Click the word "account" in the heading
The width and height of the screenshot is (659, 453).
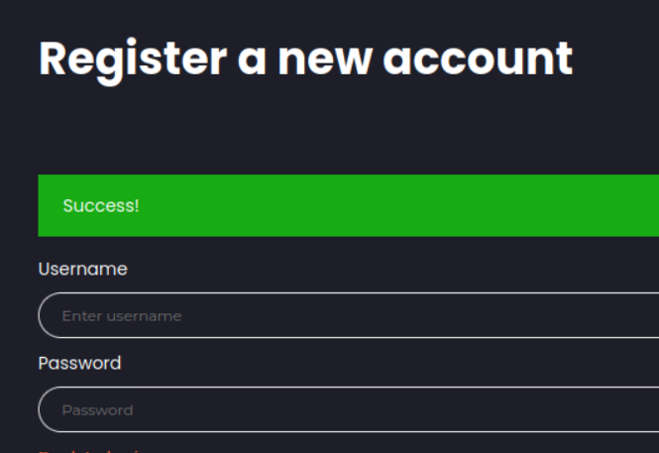tap(478, 59)
